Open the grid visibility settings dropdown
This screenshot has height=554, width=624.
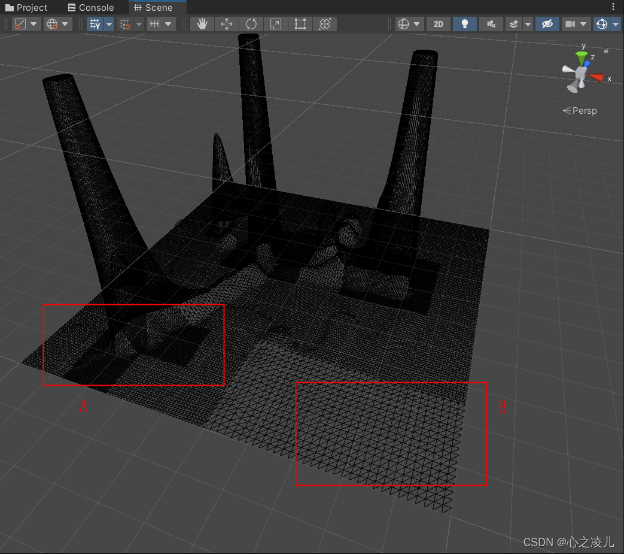(109, 25)
